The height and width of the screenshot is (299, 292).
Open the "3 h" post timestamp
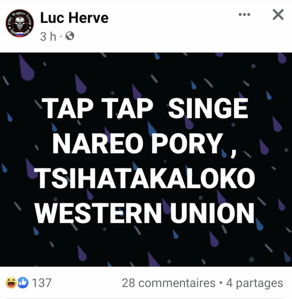(x=48, y=36)
